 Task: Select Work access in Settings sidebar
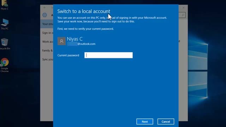[47, 42]
